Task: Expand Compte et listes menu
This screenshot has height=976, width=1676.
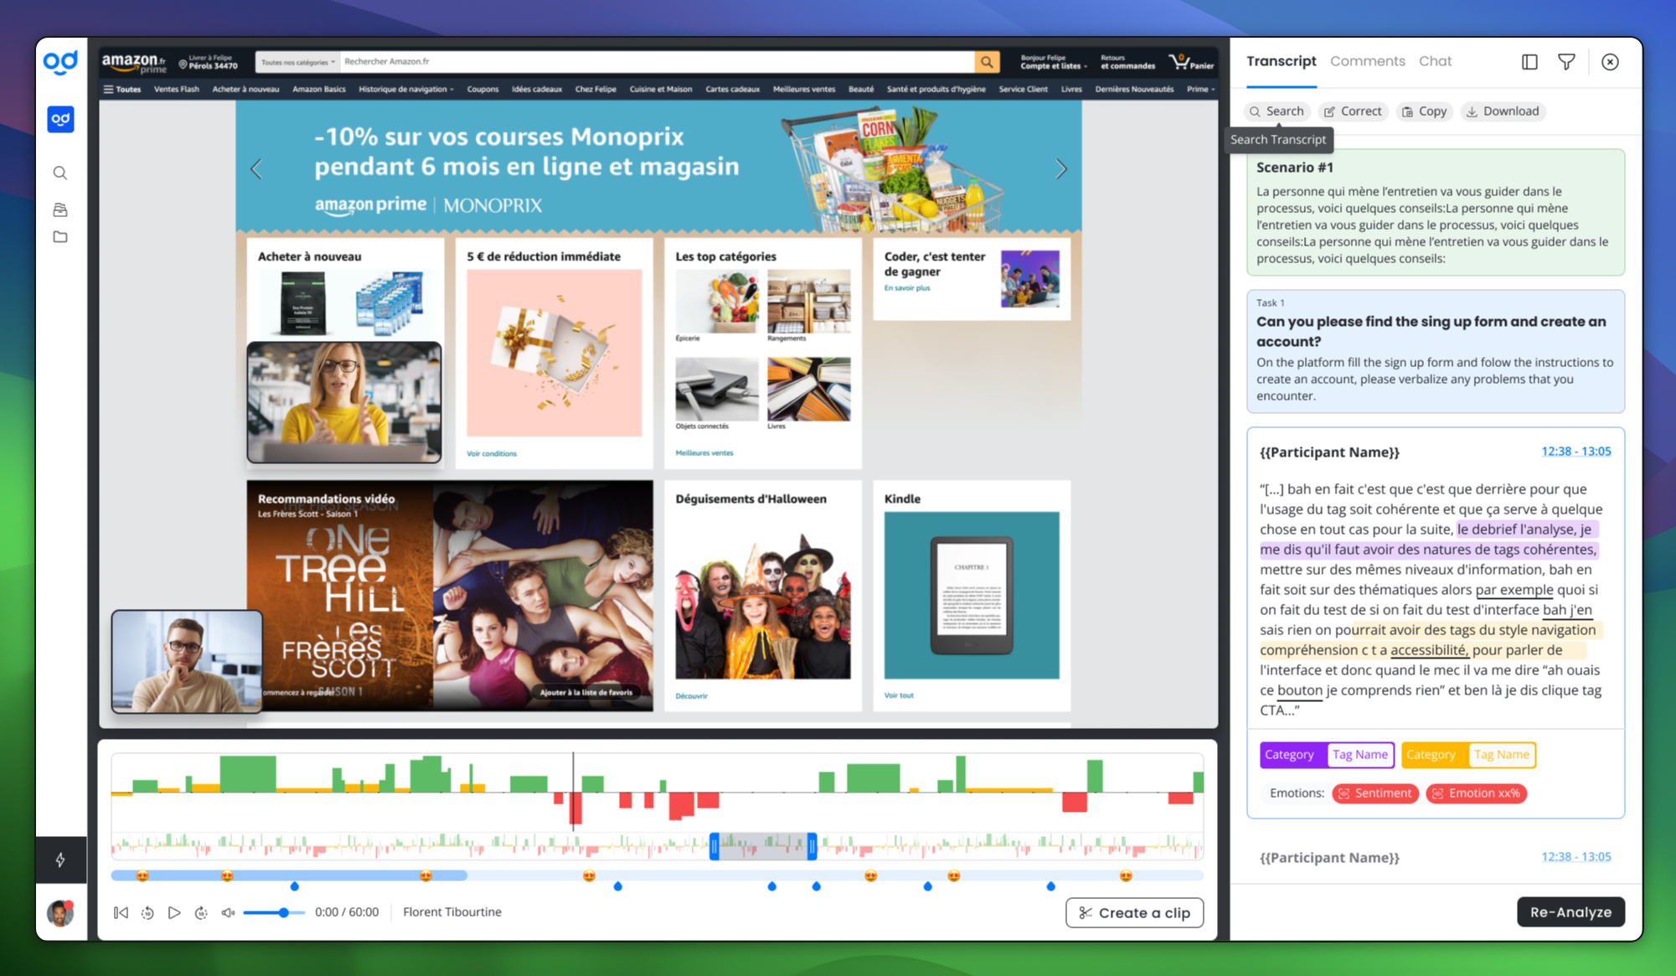Action: coord(1054,62)
